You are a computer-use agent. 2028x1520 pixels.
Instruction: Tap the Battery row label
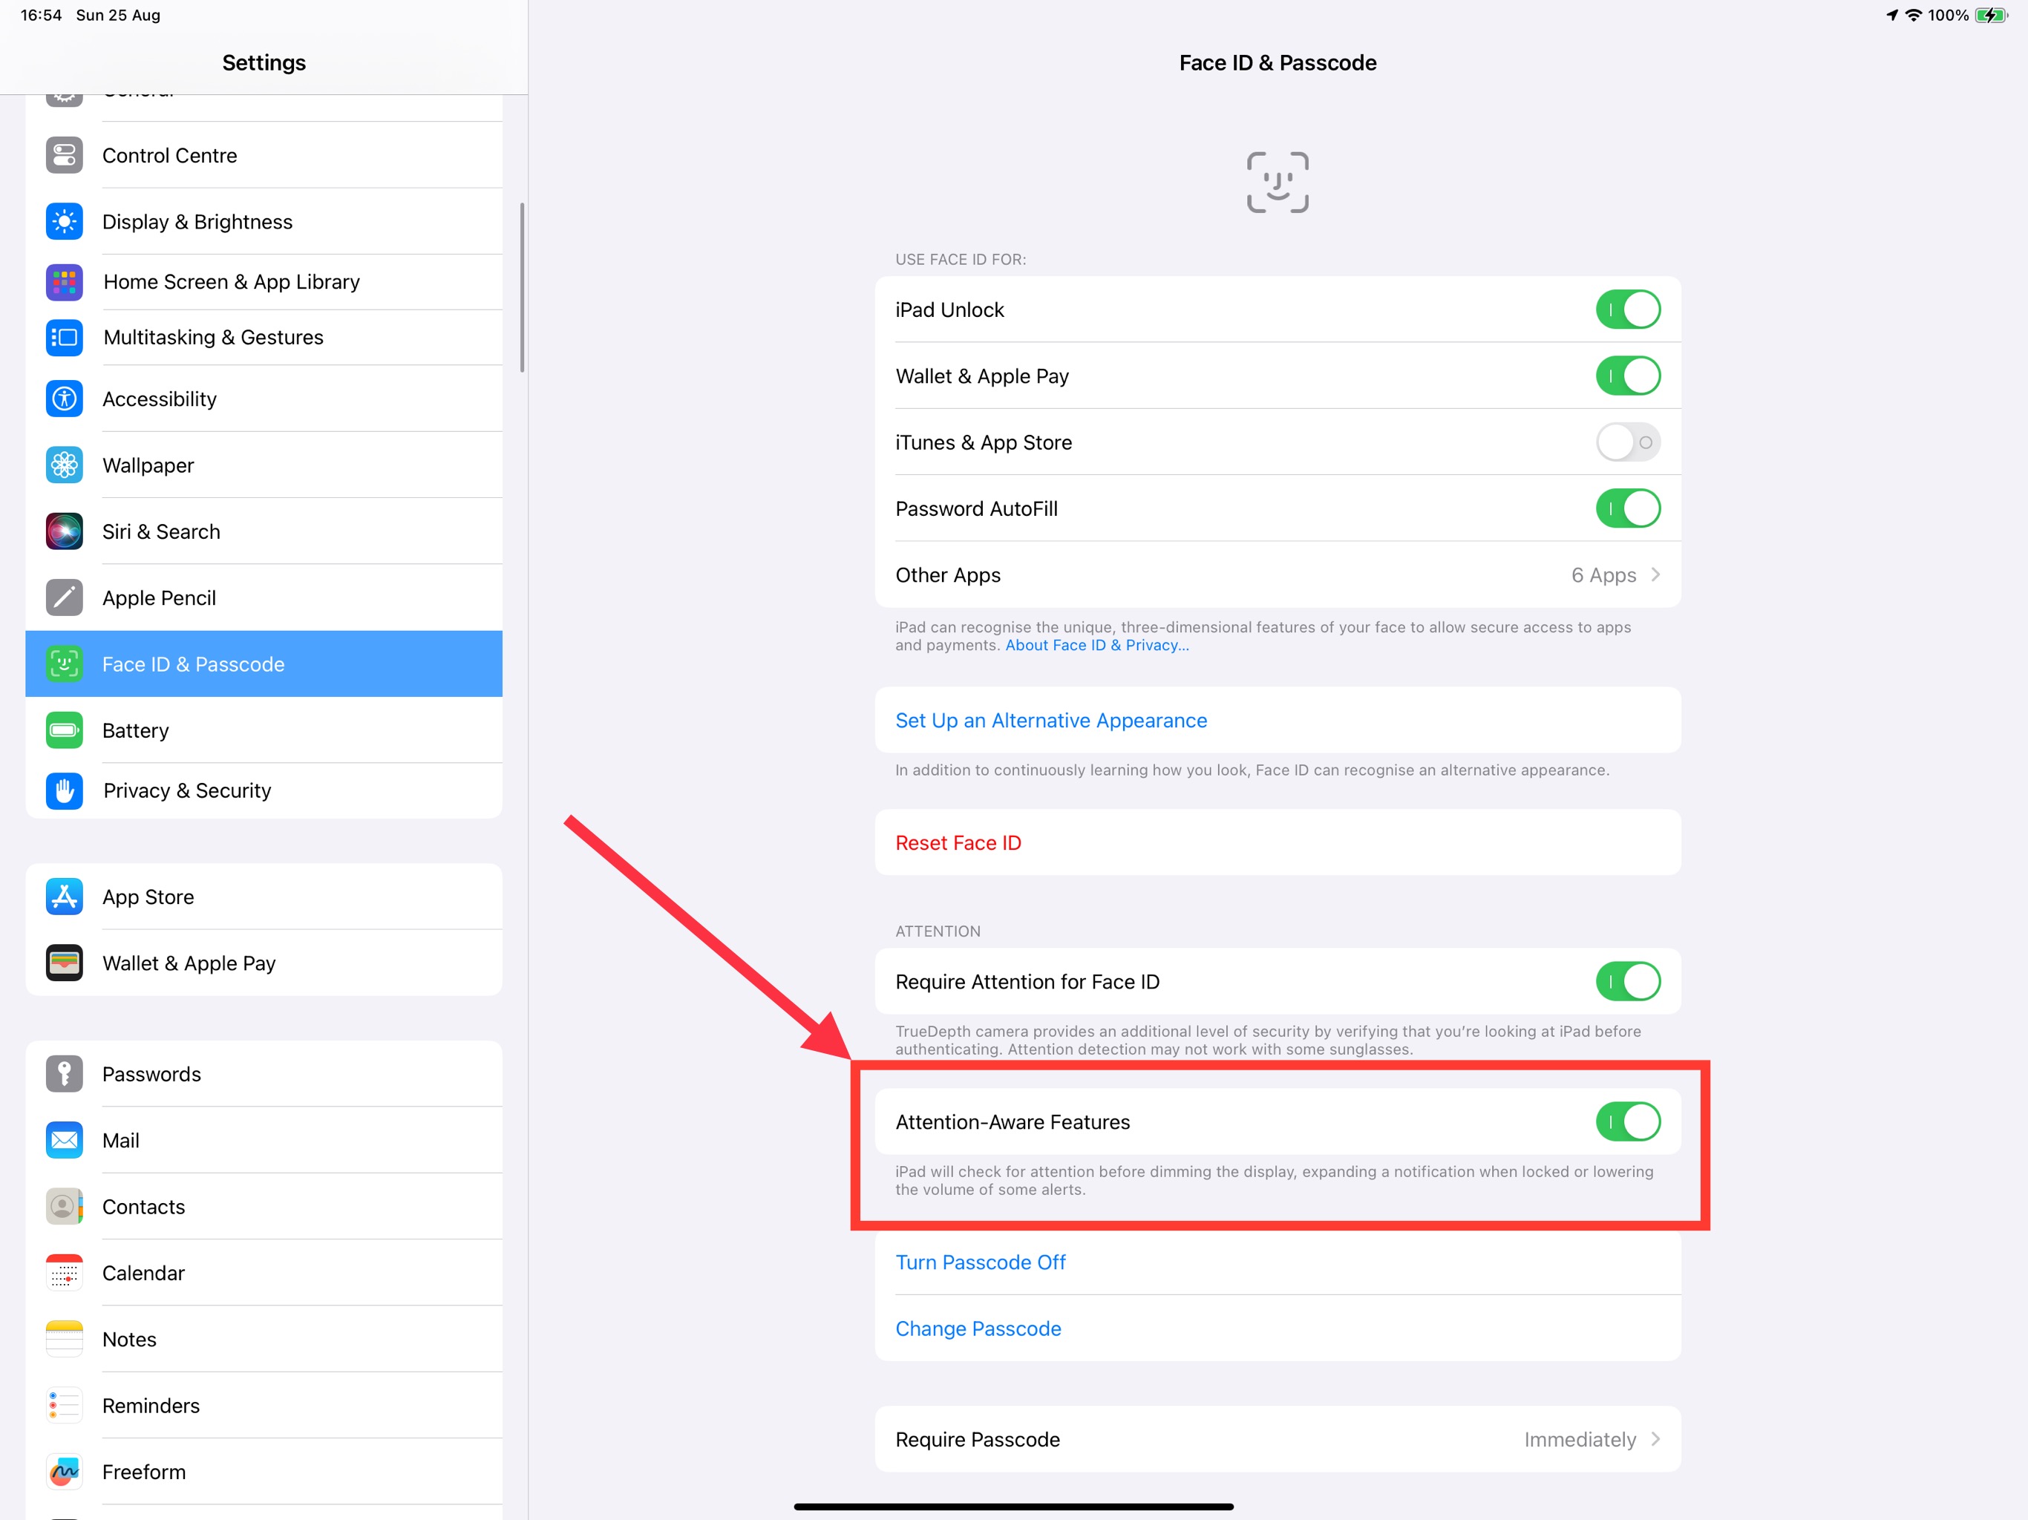click(136, 730)
